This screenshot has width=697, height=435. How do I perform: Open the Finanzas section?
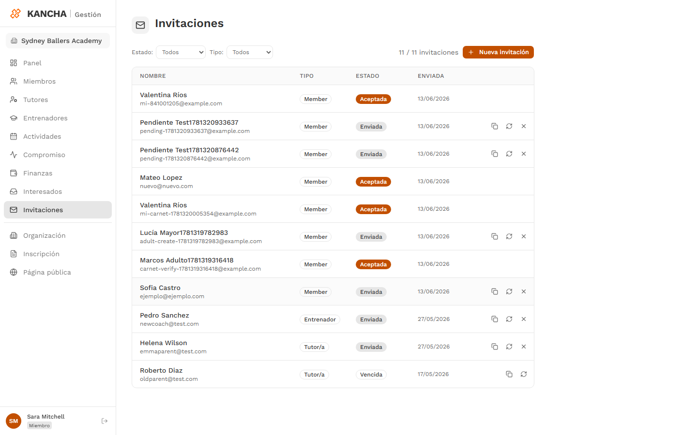click(58, 173)
